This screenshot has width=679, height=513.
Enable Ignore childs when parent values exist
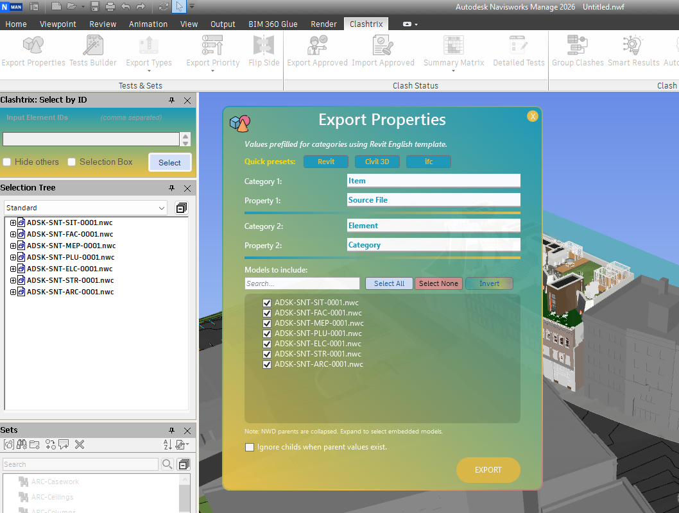[x=250, y=447]
